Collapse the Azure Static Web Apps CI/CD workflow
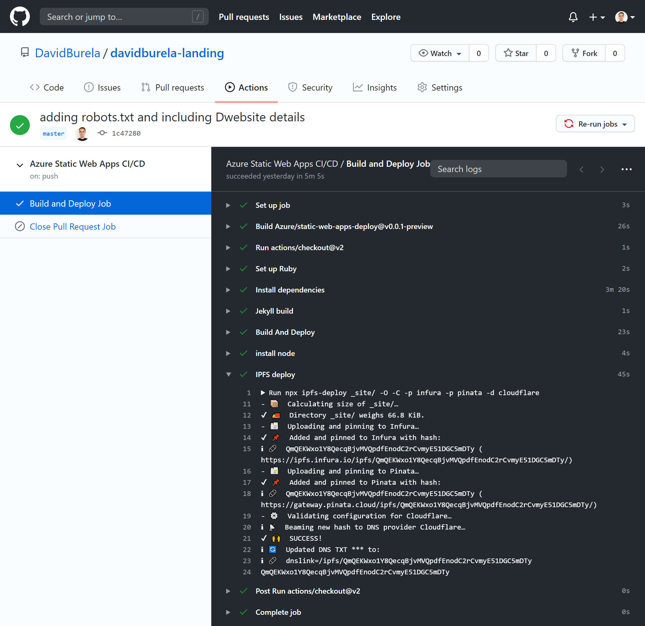The width and height of the screenshot is (645, 626). 20,166
